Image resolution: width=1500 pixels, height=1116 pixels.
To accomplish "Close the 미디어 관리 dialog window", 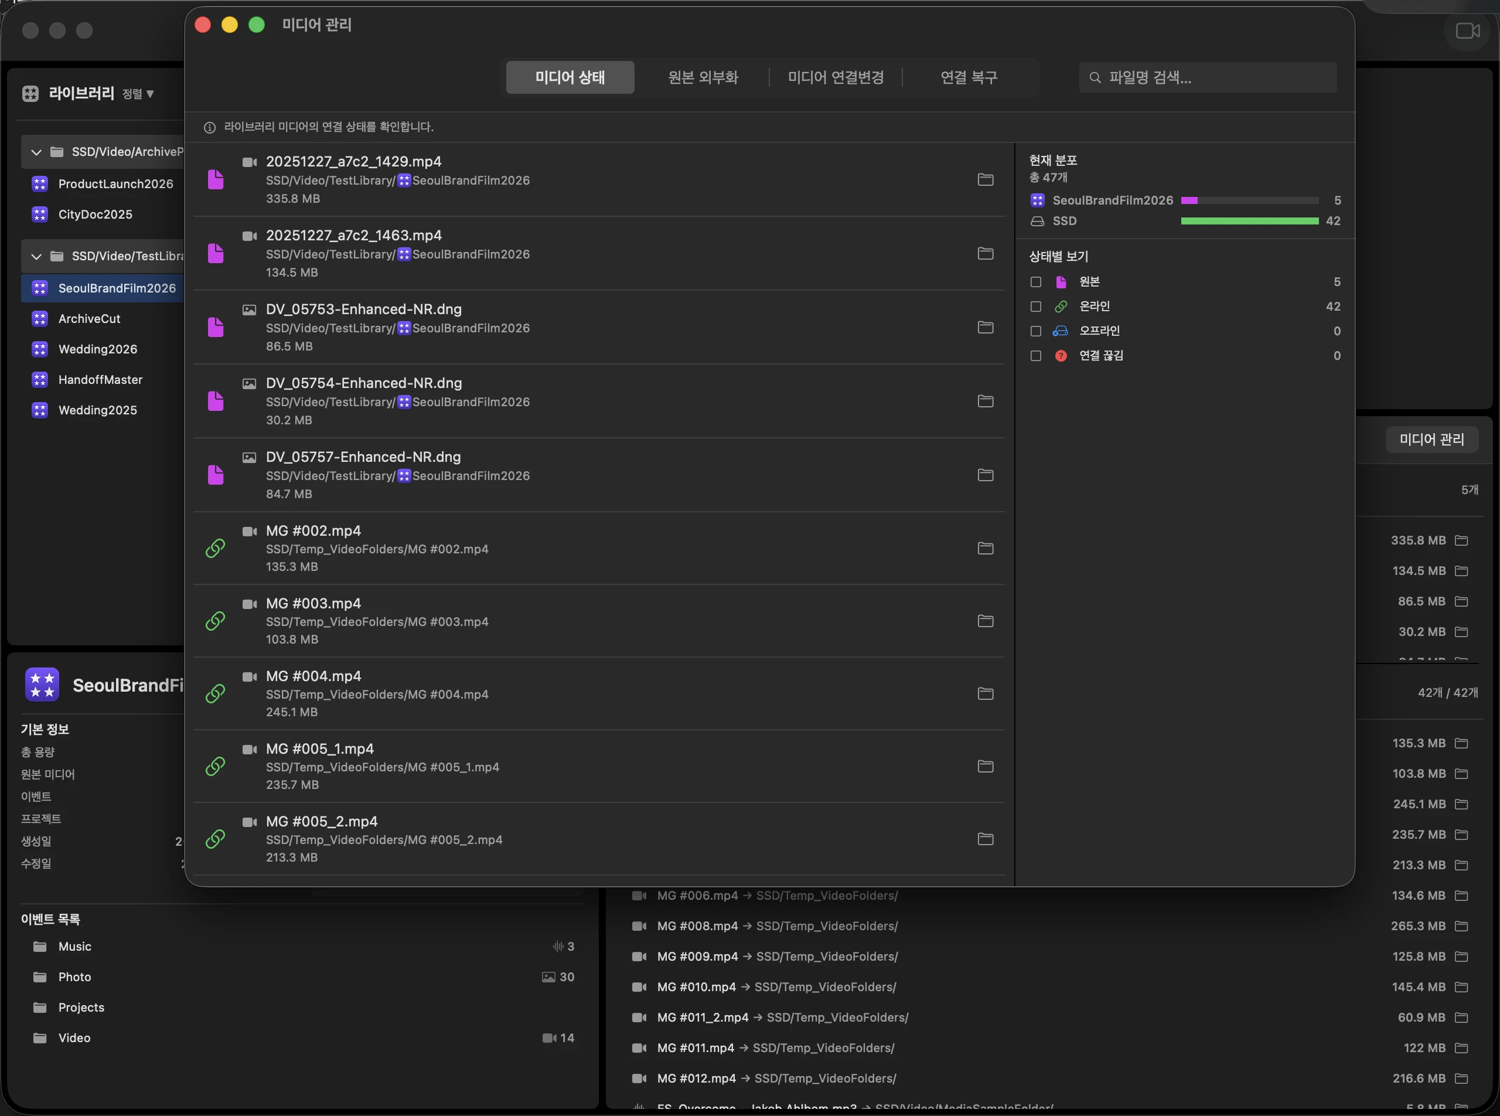I will click(x=203, y=25).
